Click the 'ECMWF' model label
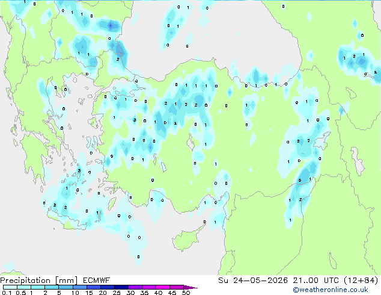 pos(97,280)
